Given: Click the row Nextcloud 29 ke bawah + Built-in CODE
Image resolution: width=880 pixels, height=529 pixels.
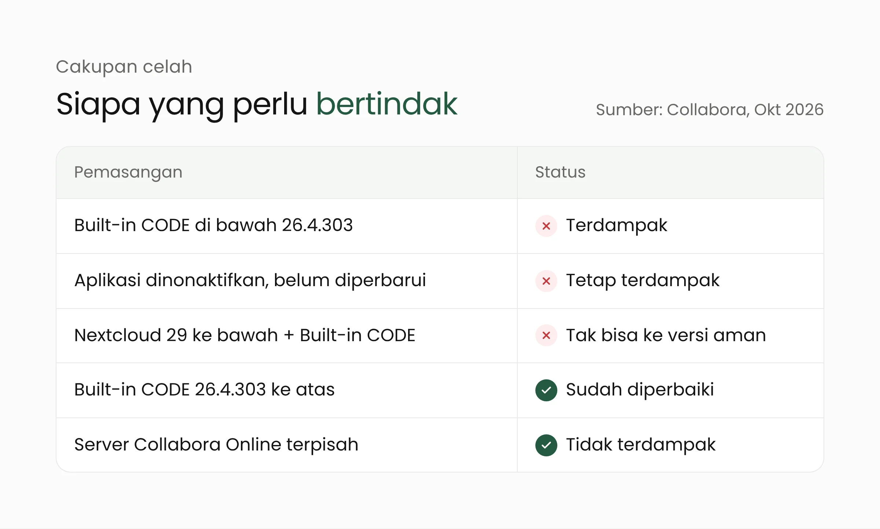Looking at the screenshot, I should (x=440, y=336).
